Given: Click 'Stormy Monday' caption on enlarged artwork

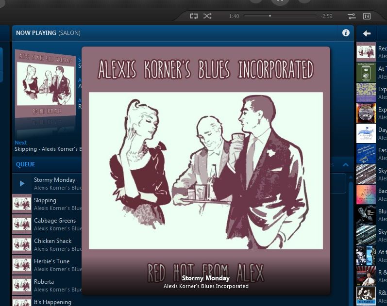Looking at the screenshot, I should coord(206,278).
